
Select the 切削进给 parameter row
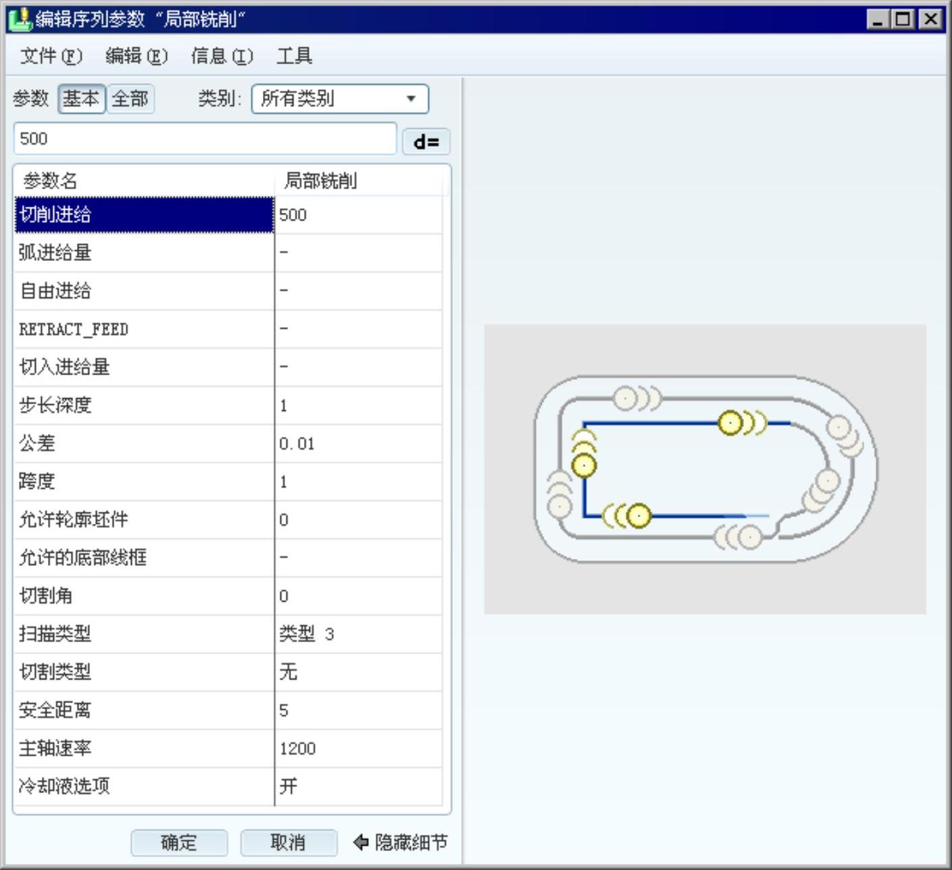click(x=144, y=215)
